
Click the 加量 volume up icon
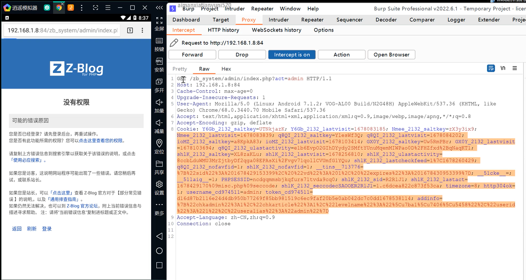click(159, 106)
